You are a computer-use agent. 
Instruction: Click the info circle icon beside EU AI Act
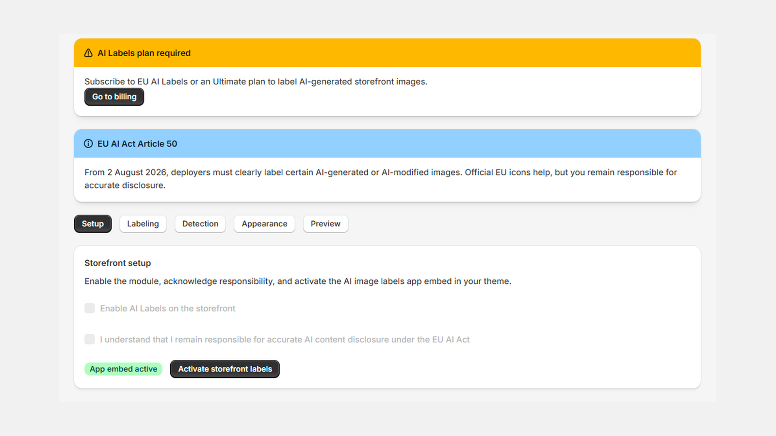pyautogui.click(x=88, y=144)
